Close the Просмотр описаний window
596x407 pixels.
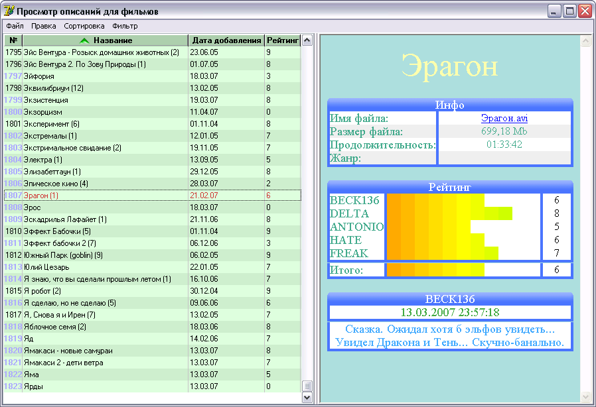pos(585,11)
